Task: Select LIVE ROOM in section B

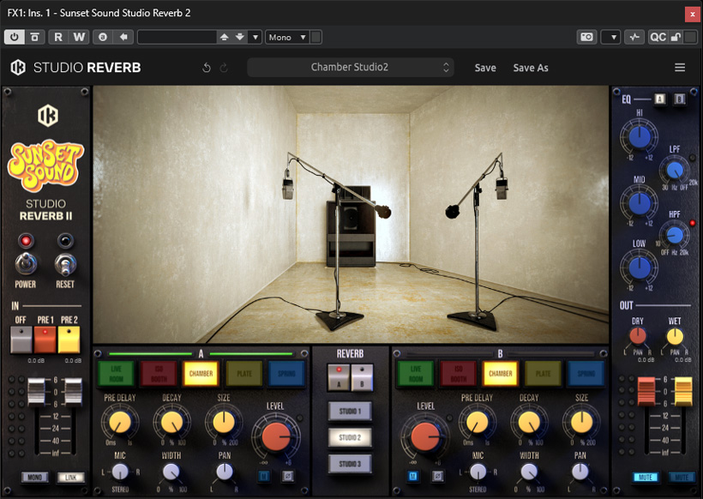Action: pyautogui.click(x=416, y=374)
